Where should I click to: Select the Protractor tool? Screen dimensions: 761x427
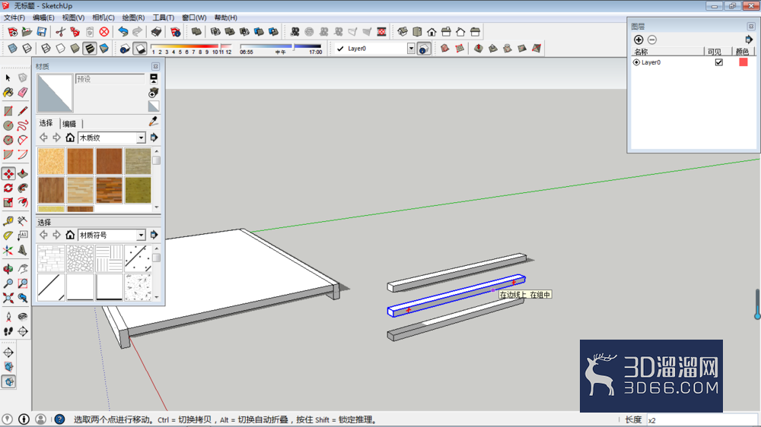(8, 236)
